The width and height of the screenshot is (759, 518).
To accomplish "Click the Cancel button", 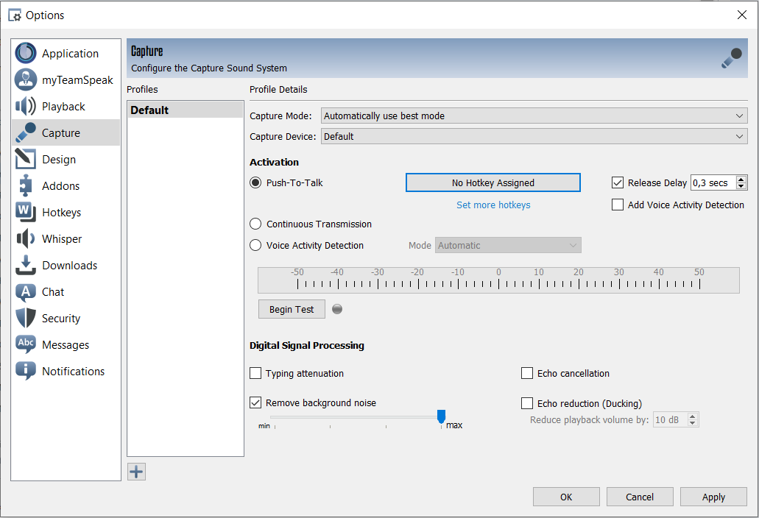I will (x=640, y=497).
